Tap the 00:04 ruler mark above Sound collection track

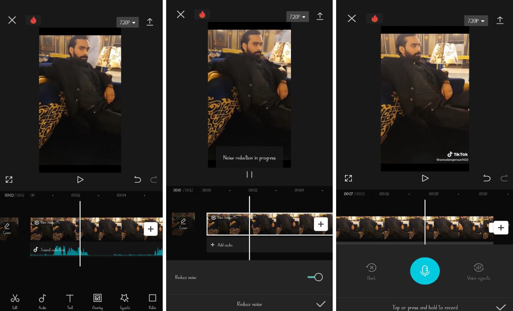point(121,195)
